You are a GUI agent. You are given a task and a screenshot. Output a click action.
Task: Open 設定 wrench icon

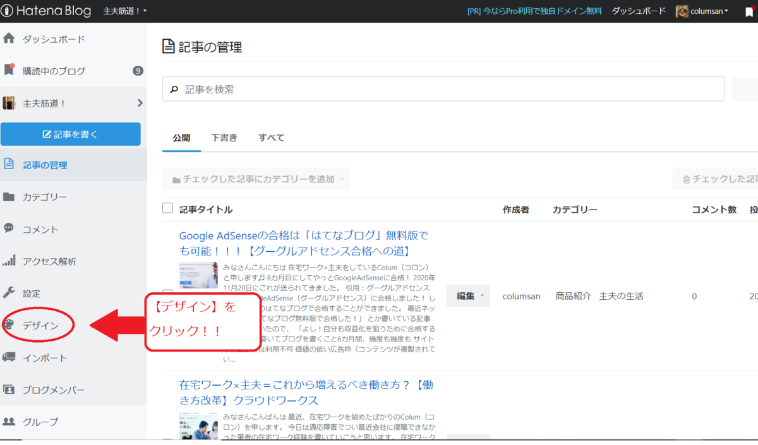tap(9, 293)
